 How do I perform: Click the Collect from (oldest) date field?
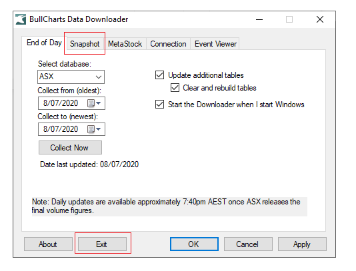71,103
